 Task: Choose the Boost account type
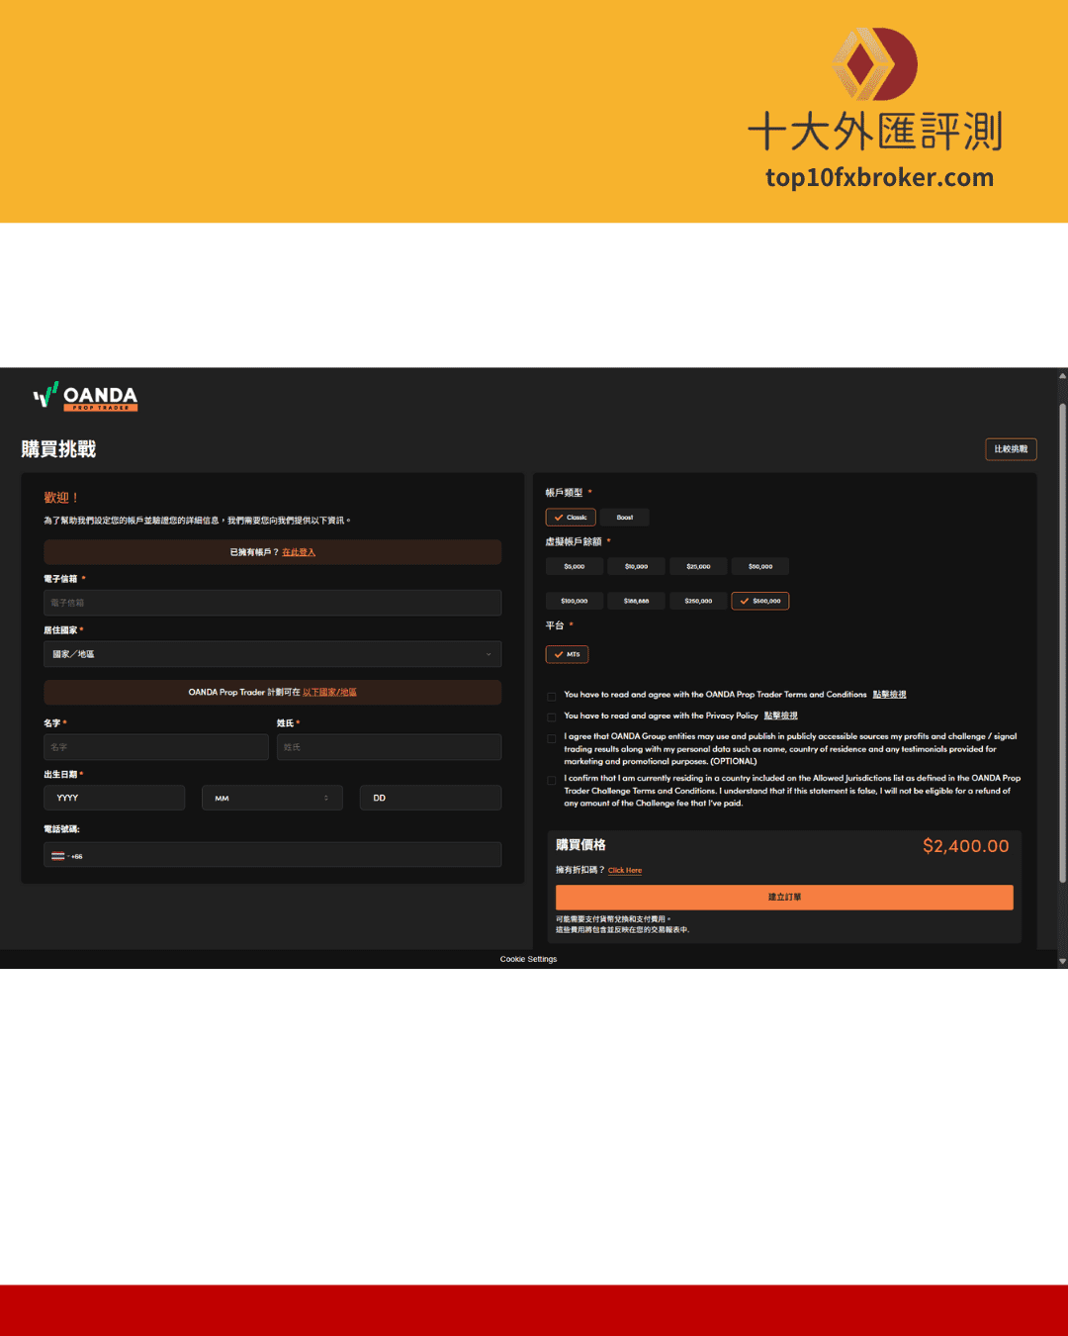pyautogui.click(x=624, y=518)
